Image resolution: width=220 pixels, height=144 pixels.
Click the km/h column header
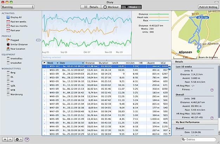point(118,63)
